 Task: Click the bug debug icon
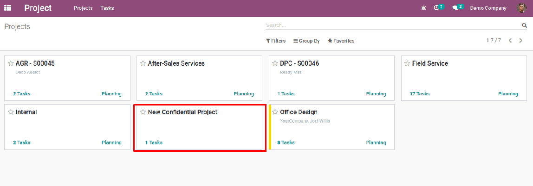tap(423, 8)
